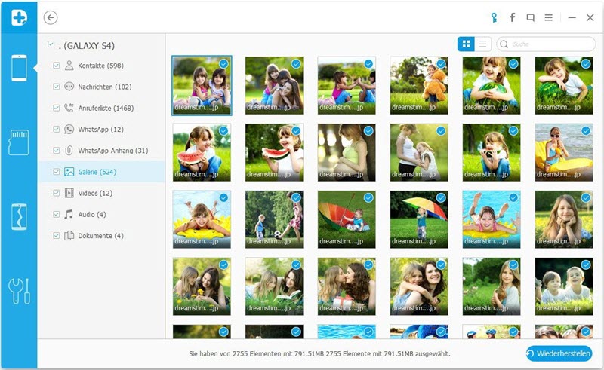Click the Dokumente file icon

(x=69, y=235)
